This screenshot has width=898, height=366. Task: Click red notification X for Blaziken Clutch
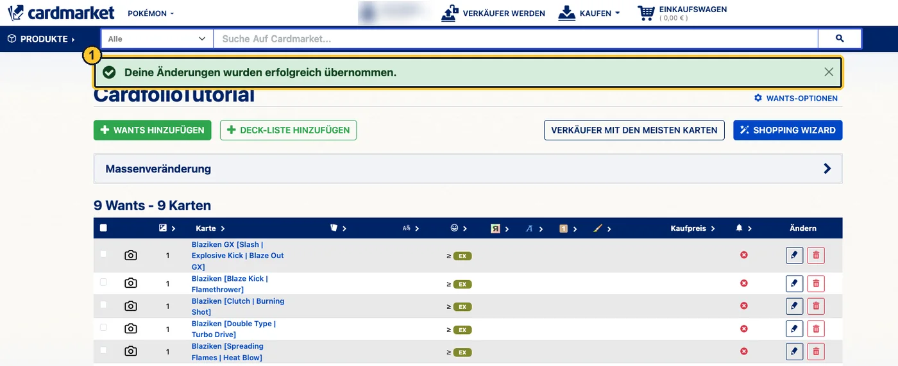click(x=744, y=306)
